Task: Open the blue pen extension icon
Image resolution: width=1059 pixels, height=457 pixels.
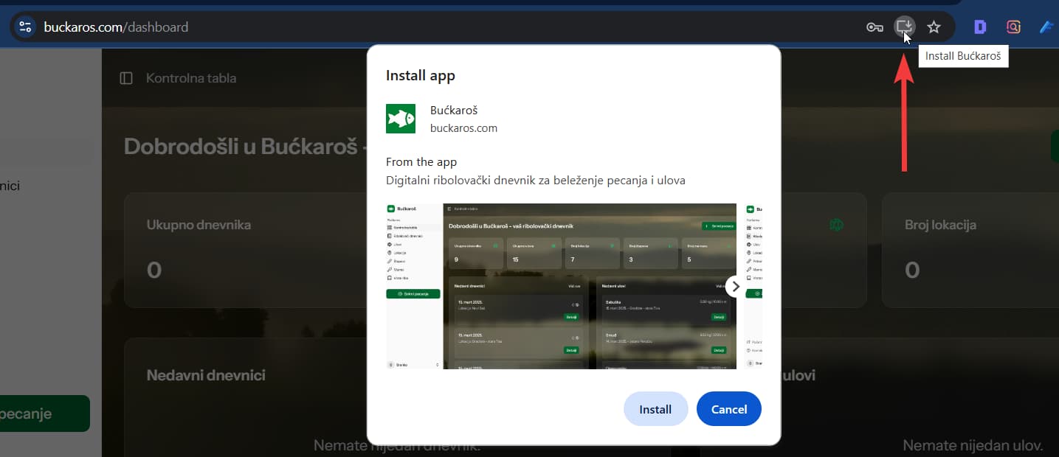Action: (1046, 27)
